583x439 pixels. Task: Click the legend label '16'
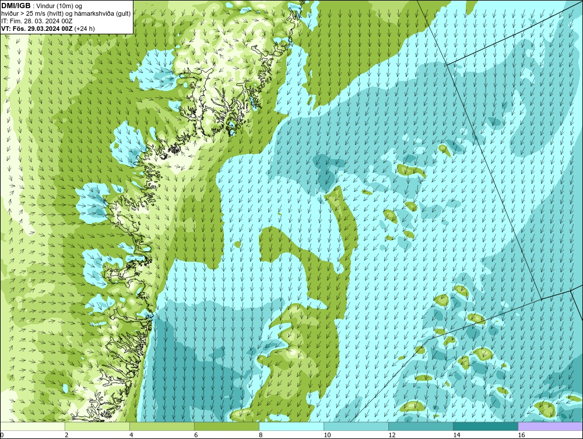click(x=521, y=435)
